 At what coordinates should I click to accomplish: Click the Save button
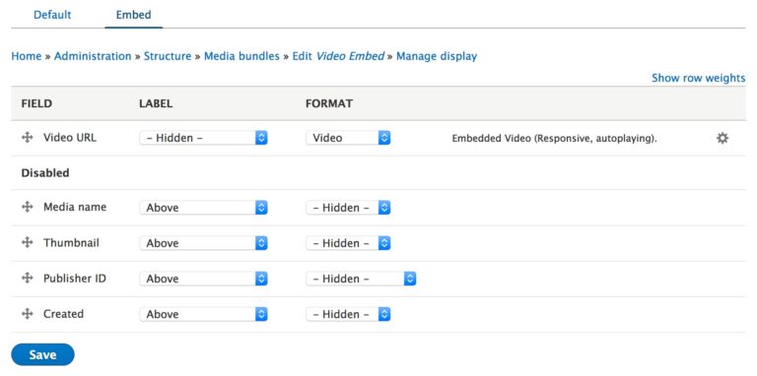click(42, 354)
